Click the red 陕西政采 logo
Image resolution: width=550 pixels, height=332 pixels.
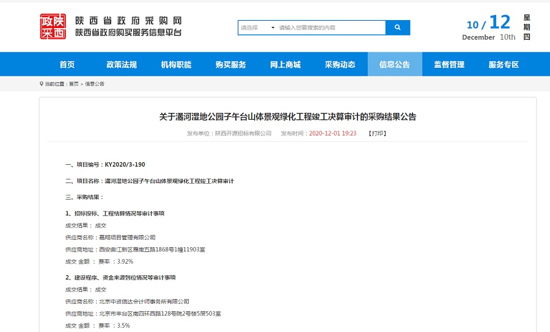(x=53, y=27)
